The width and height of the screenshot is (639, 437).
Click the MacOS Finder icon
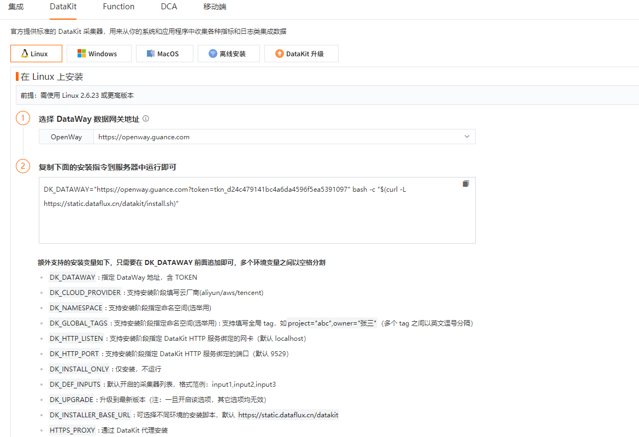tap(151, 54)
